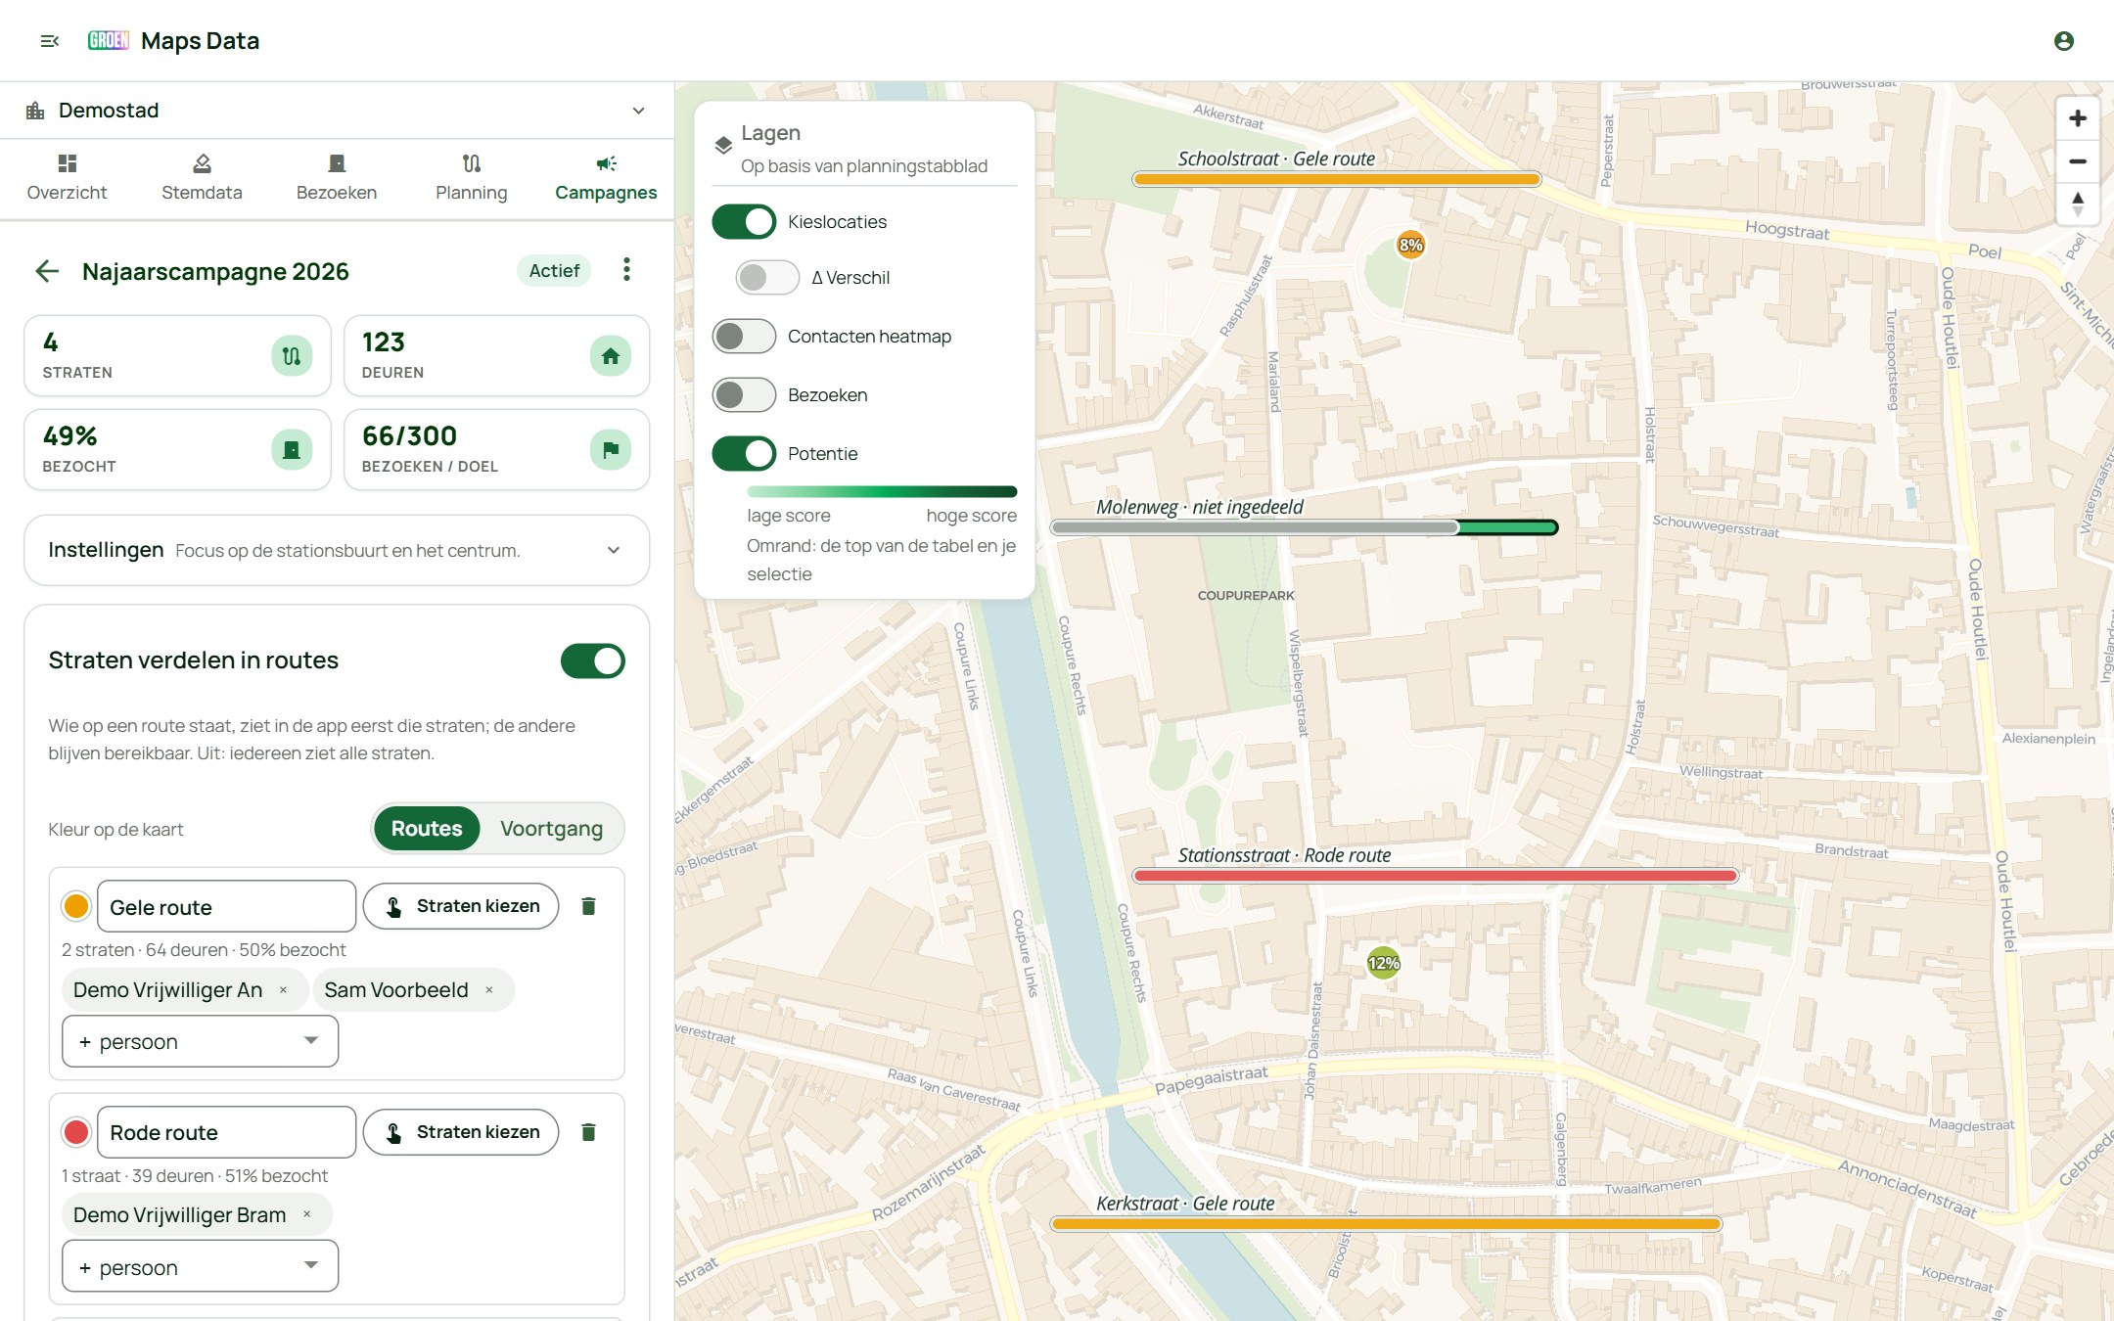Open the Stemdata tab
This screenshot has height=1321, width=2114.
[x=202, y=178]
